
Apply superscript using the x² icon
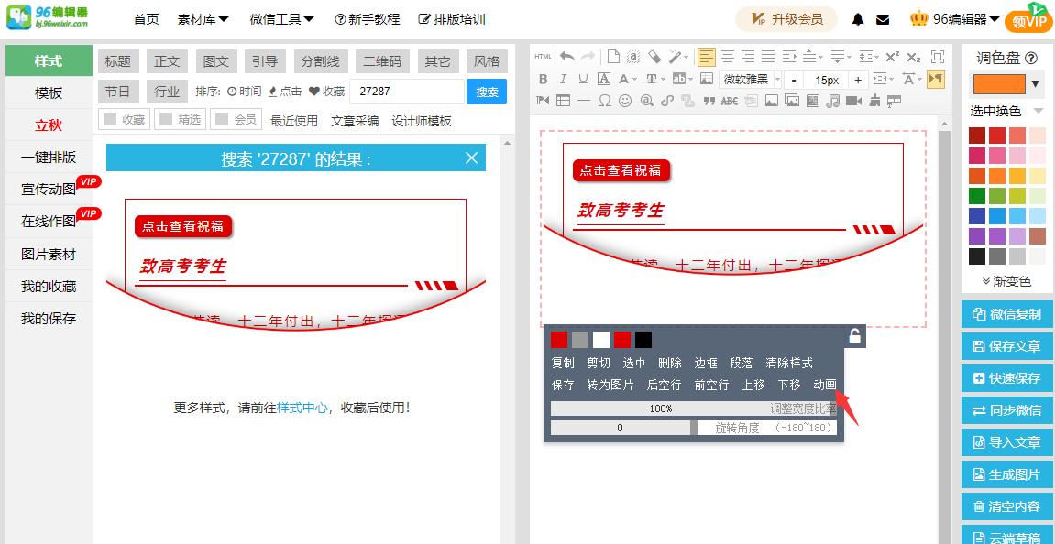pos(893,56)
